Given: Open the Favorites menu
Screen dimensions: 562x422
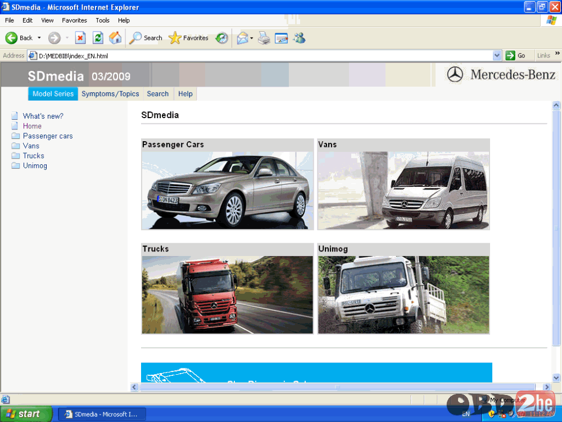Looking at the screenshot, I should coord(74,20).
